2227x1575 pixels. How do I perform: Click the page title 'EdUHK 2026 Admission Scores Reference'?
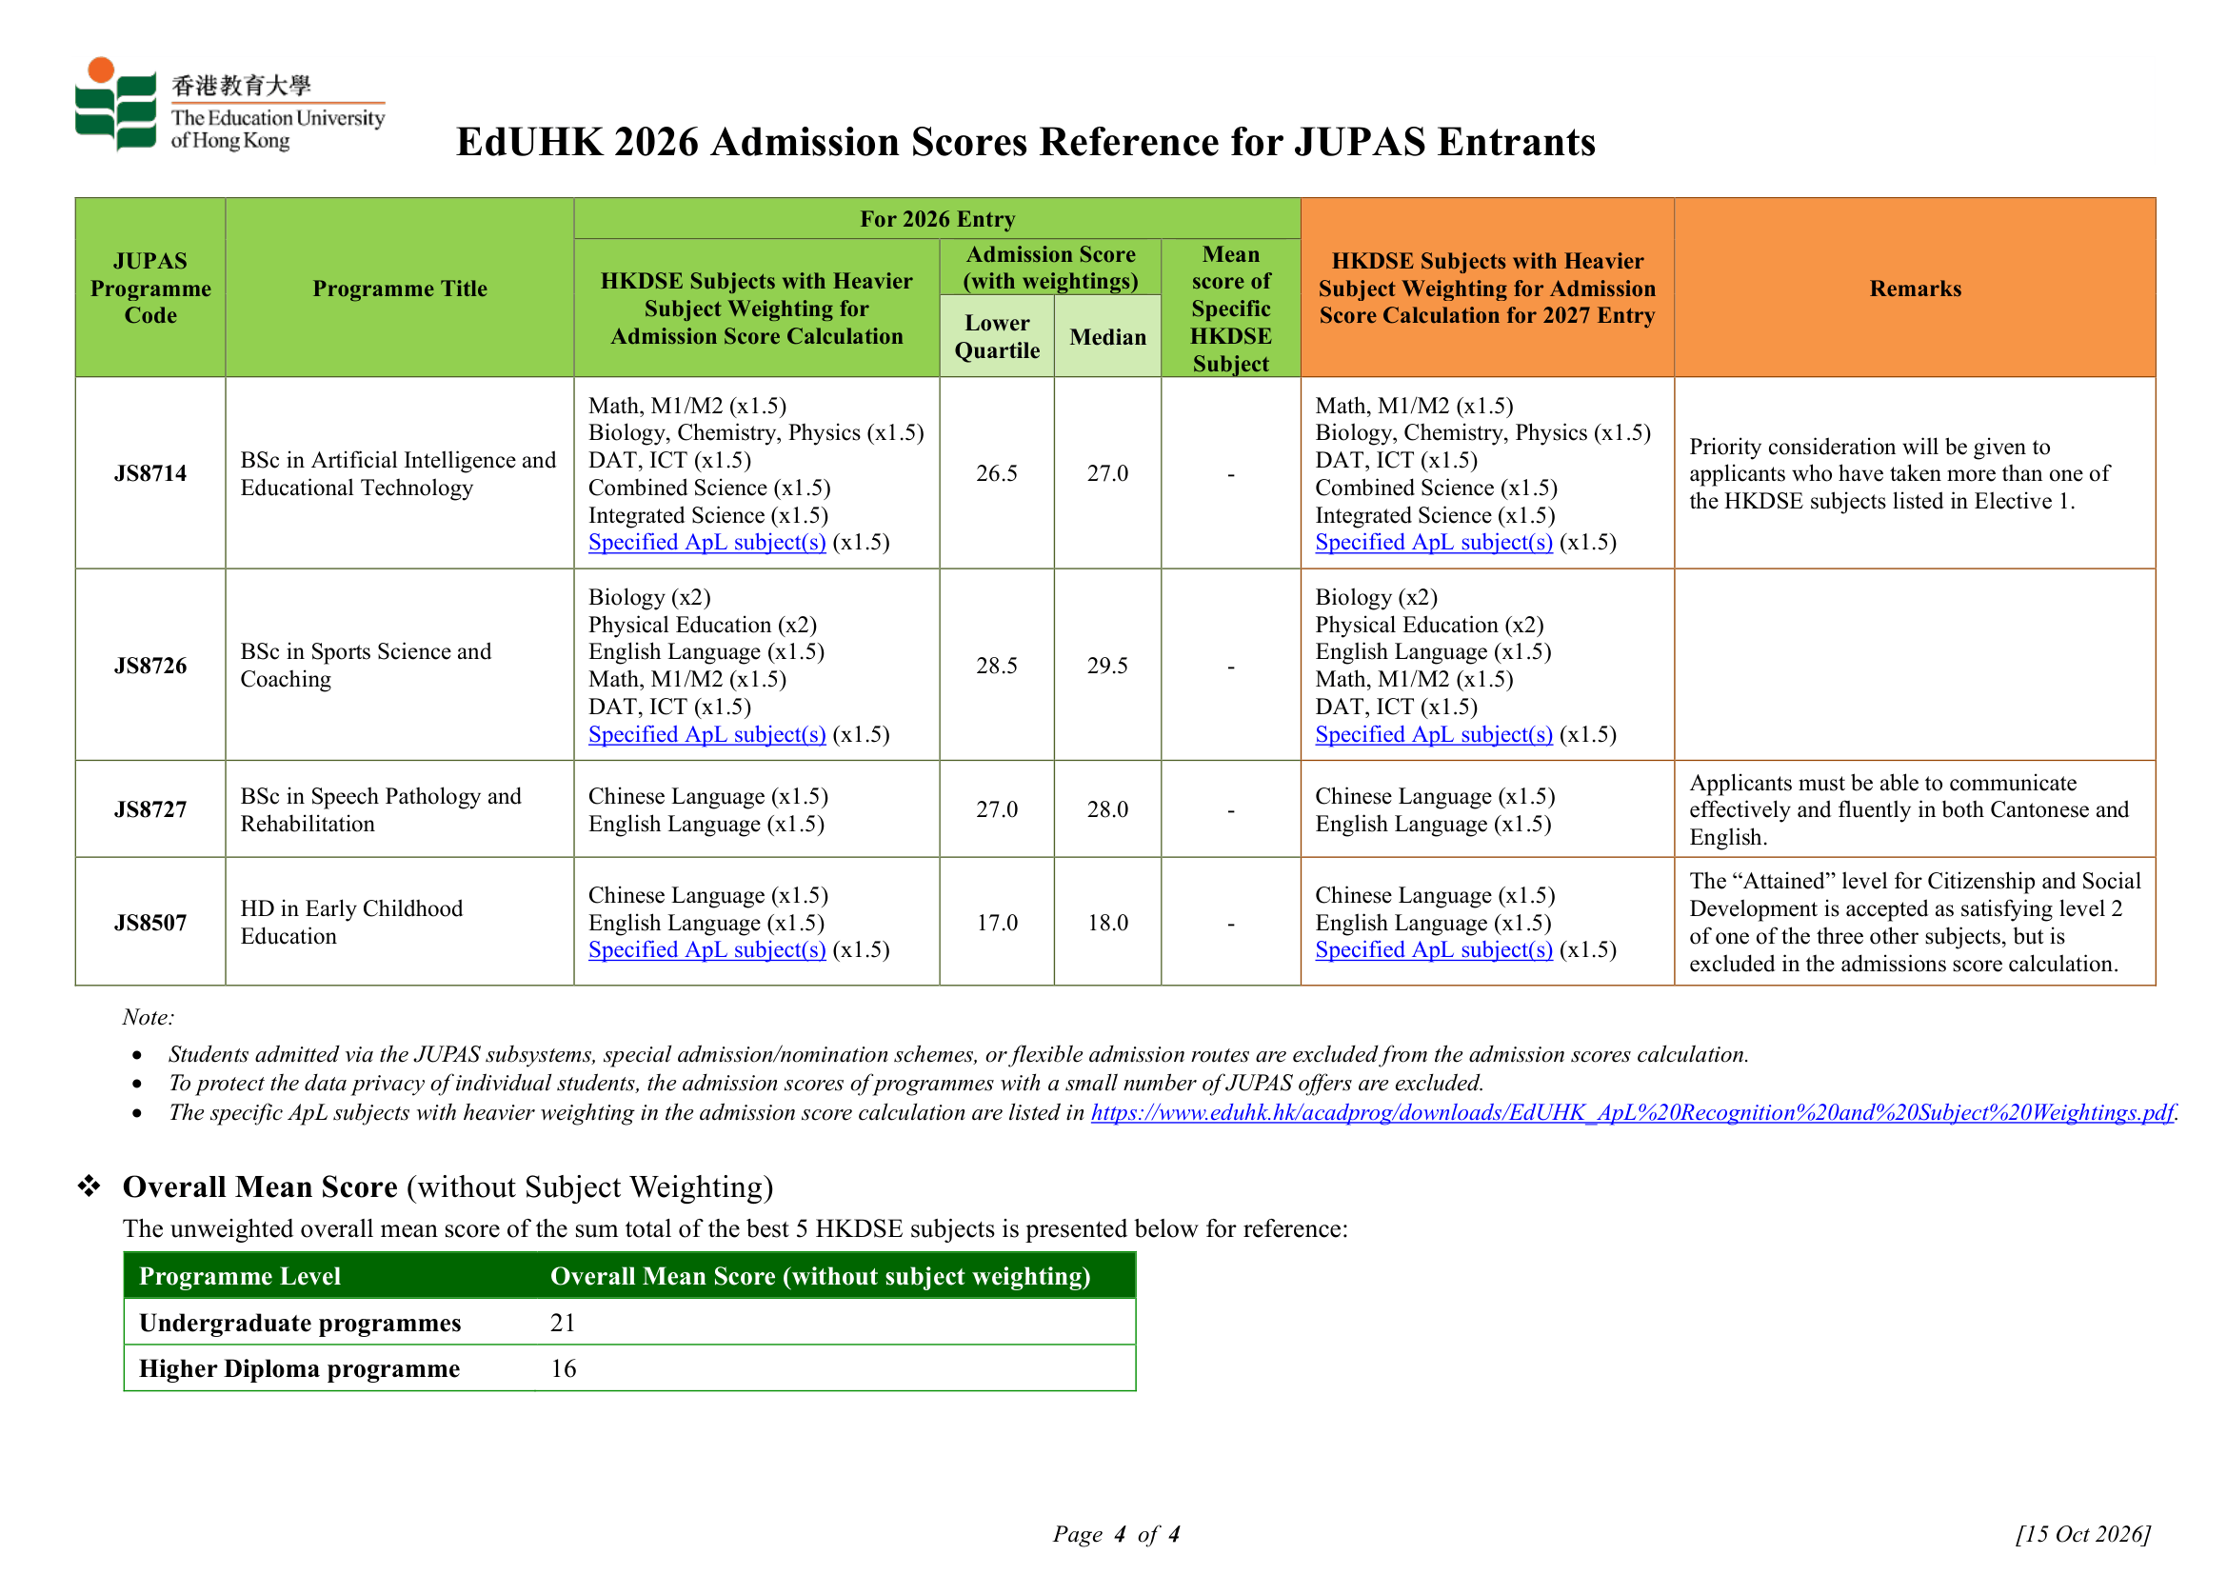coord(1025,142)
